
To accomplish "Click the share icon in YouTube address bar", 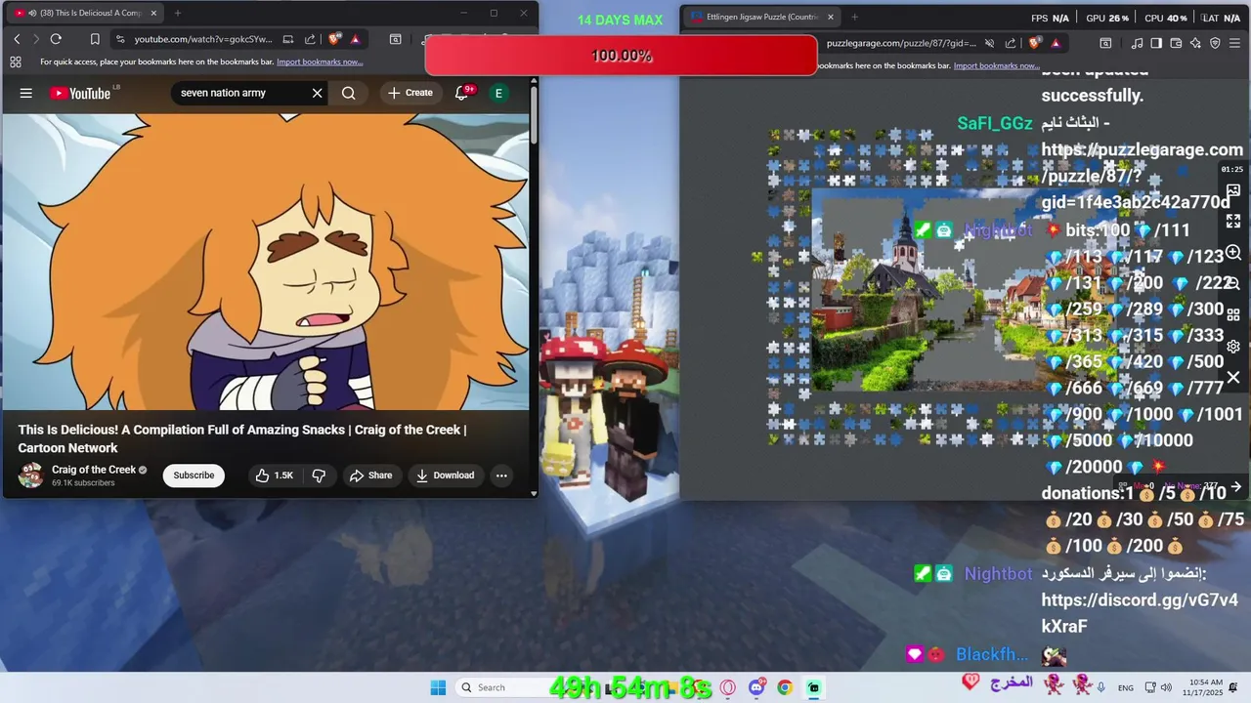I will 310,39.
